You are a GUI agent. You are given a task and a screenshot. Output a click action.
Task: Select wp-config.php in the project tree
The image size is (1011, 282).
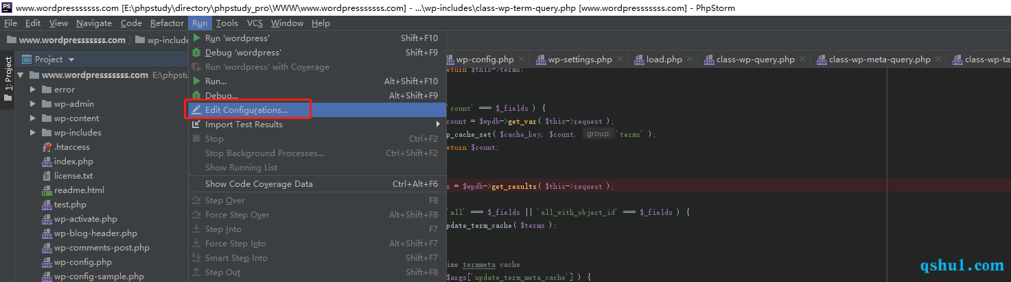tap(83, 262)
